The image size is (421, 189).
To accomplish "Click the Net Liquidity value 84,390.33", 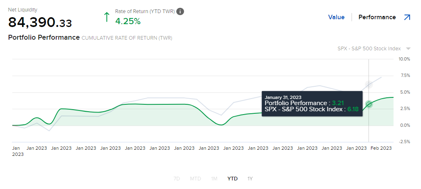I will [40, 22].
